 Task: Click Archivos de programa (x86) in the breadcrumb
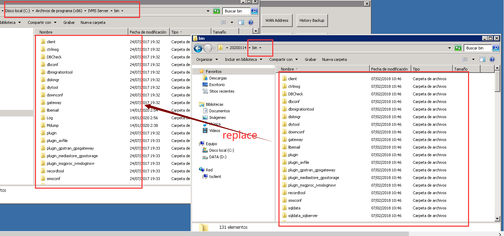[59, 11]
